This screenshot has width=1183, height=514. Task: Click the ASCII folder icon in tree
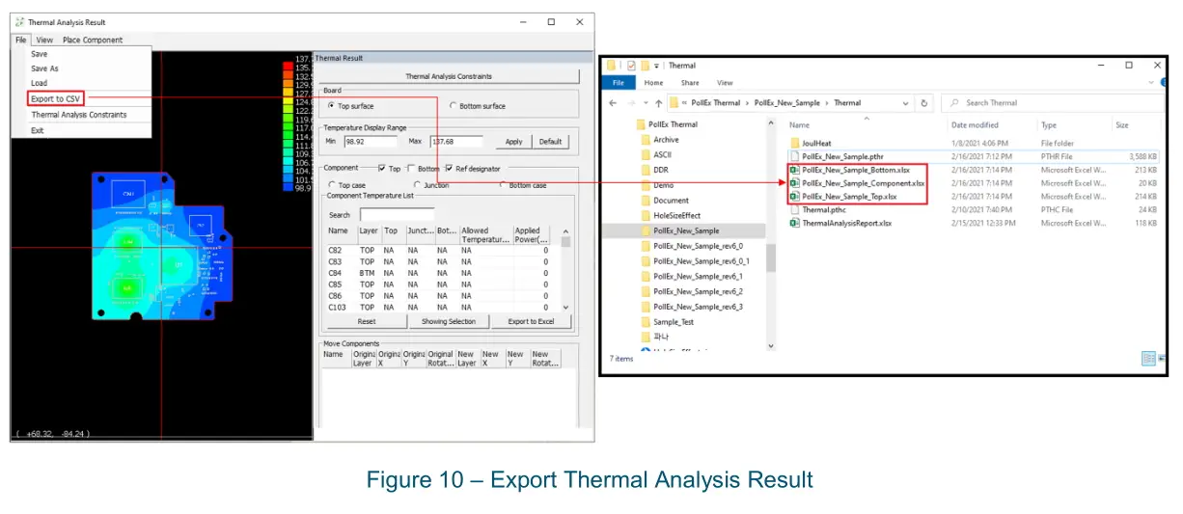(645, 154)
